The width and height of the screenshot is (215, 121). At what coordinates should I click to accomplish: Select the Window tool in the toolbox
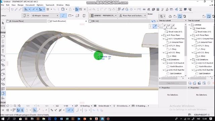(3, 46)
